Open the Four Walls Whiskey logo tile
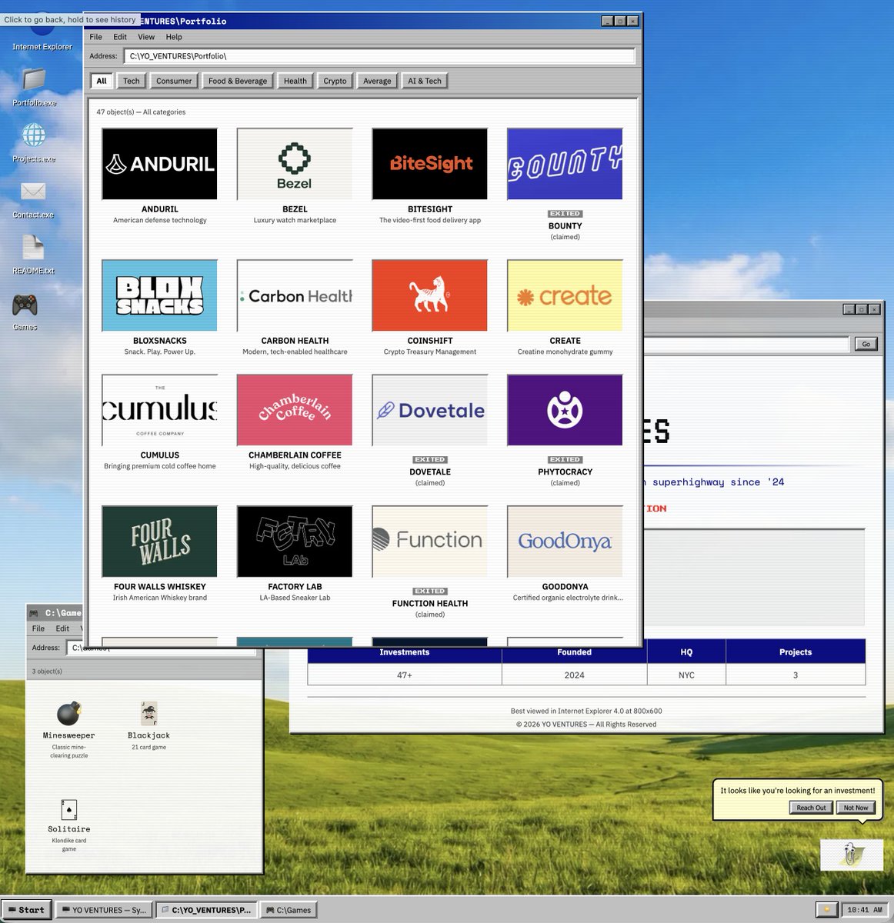894x923 pixels. (x=159, y=541)
